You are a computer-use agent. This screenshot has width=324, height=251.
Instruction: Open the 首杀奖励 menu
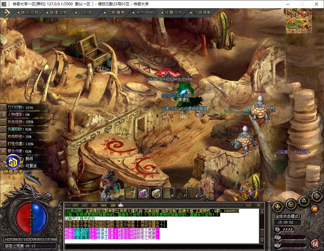28,13
